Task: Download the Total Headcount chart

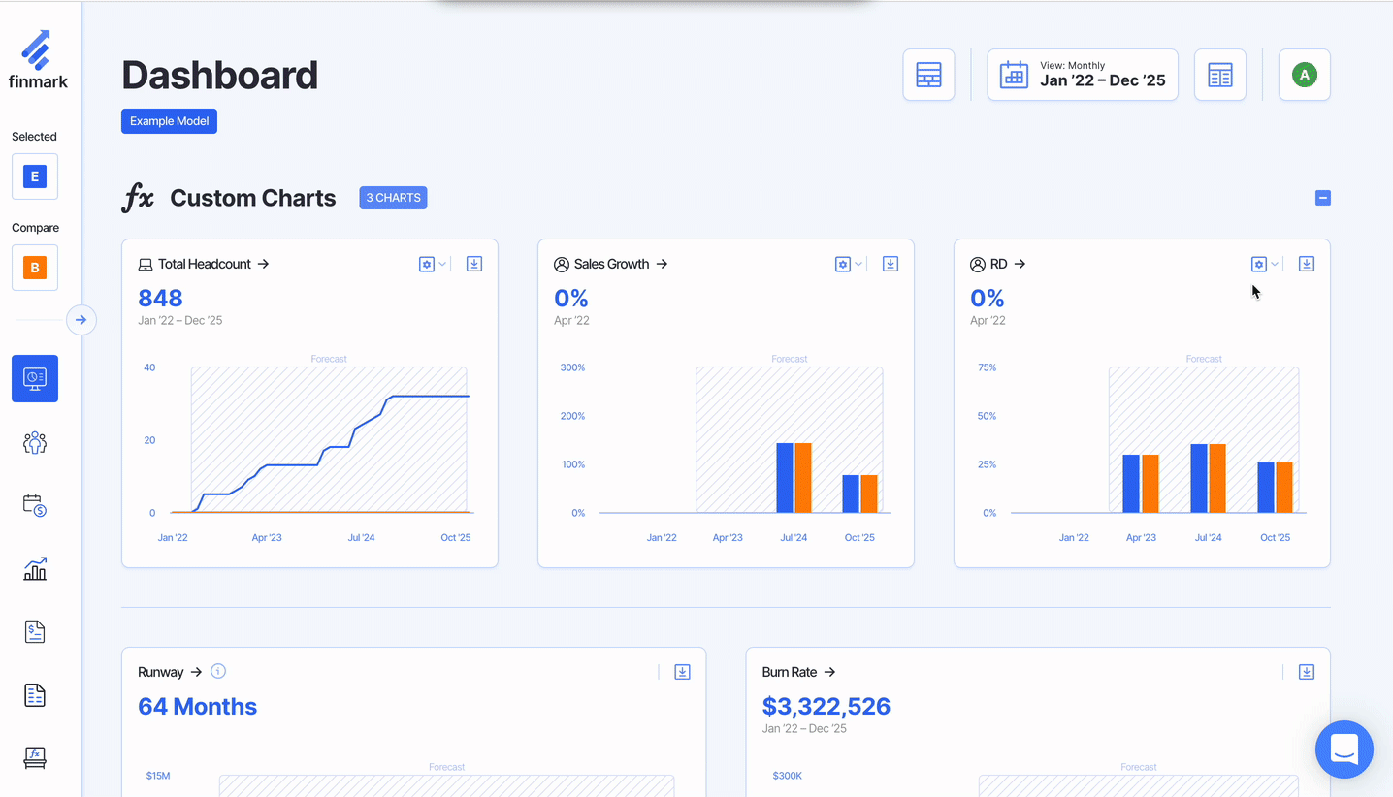Action: tap(474, 264)
